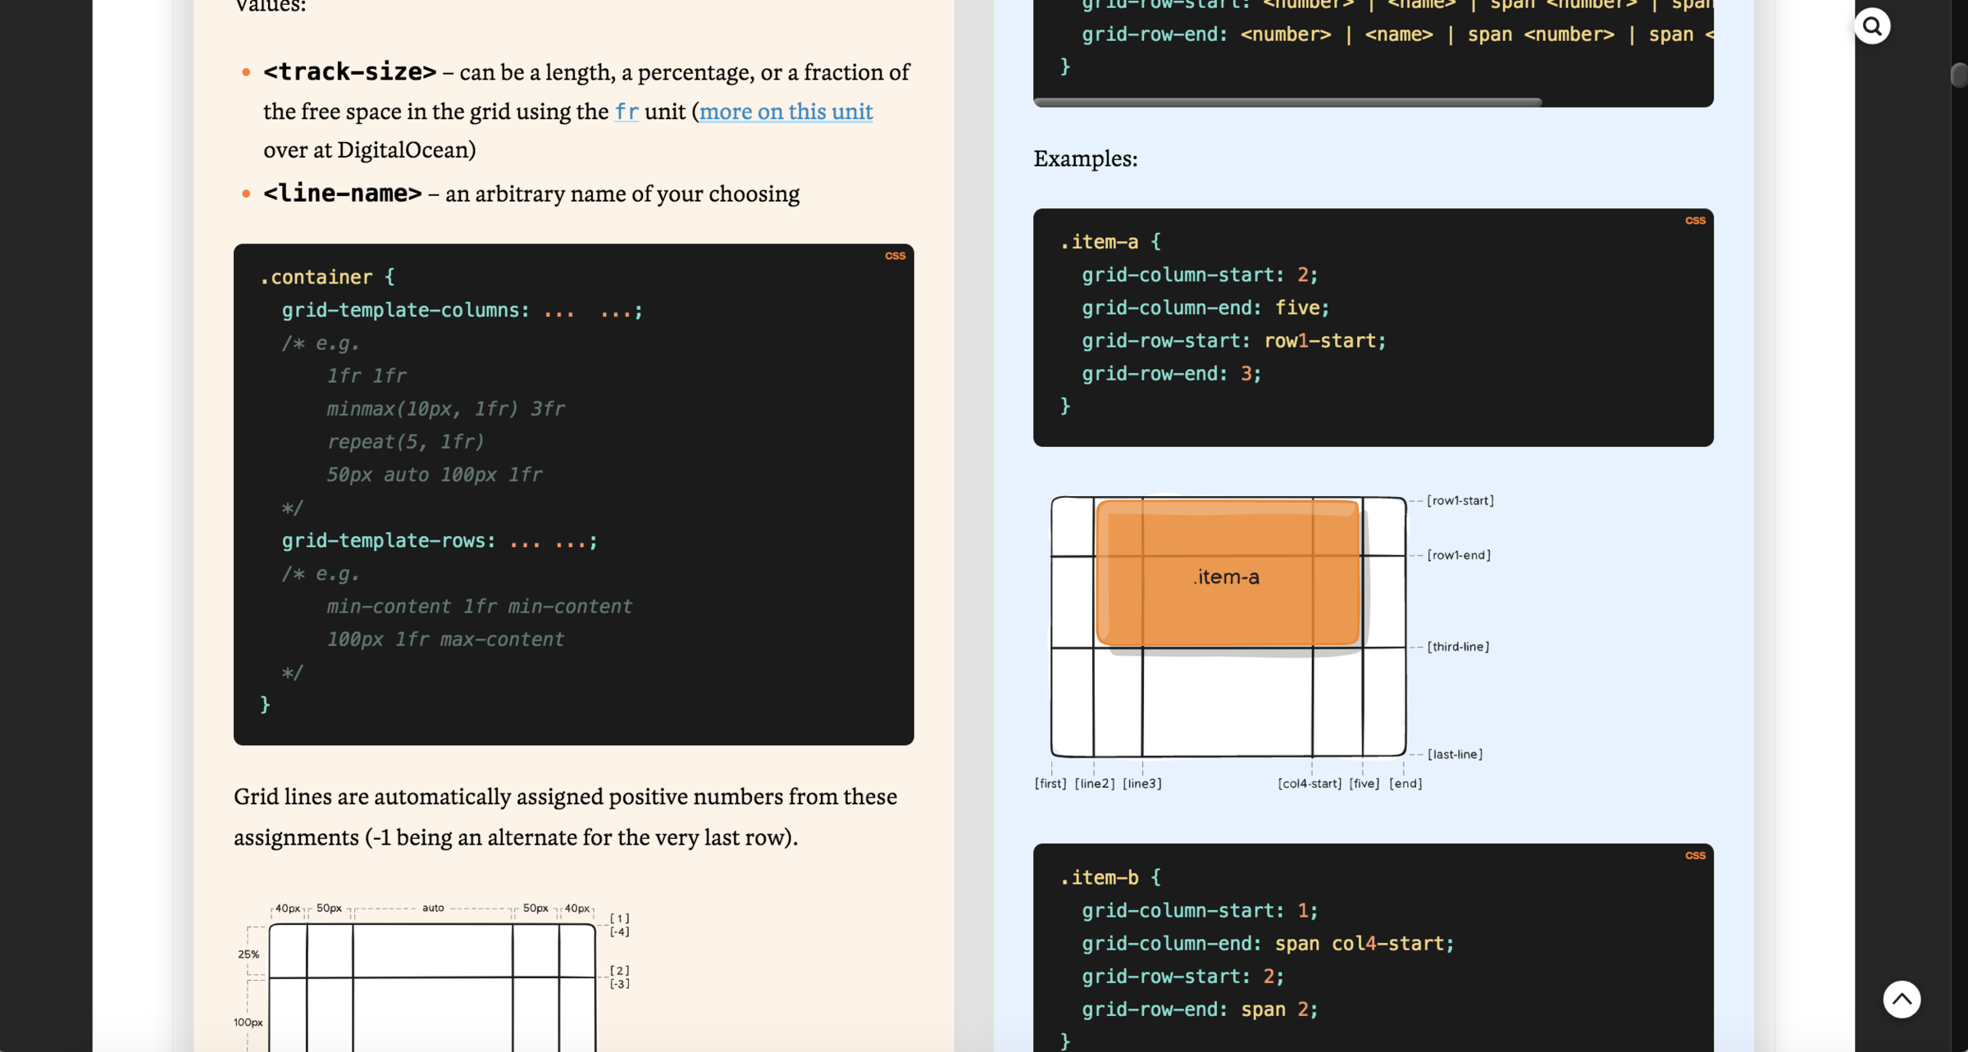1968x1052 pixels.
Task: Click the <line-name> bullet term
Action: (x=342, y=194)
